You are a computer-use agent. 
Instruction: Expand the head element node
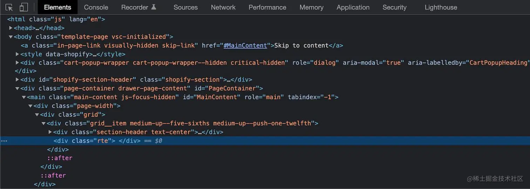pos(11,28)
